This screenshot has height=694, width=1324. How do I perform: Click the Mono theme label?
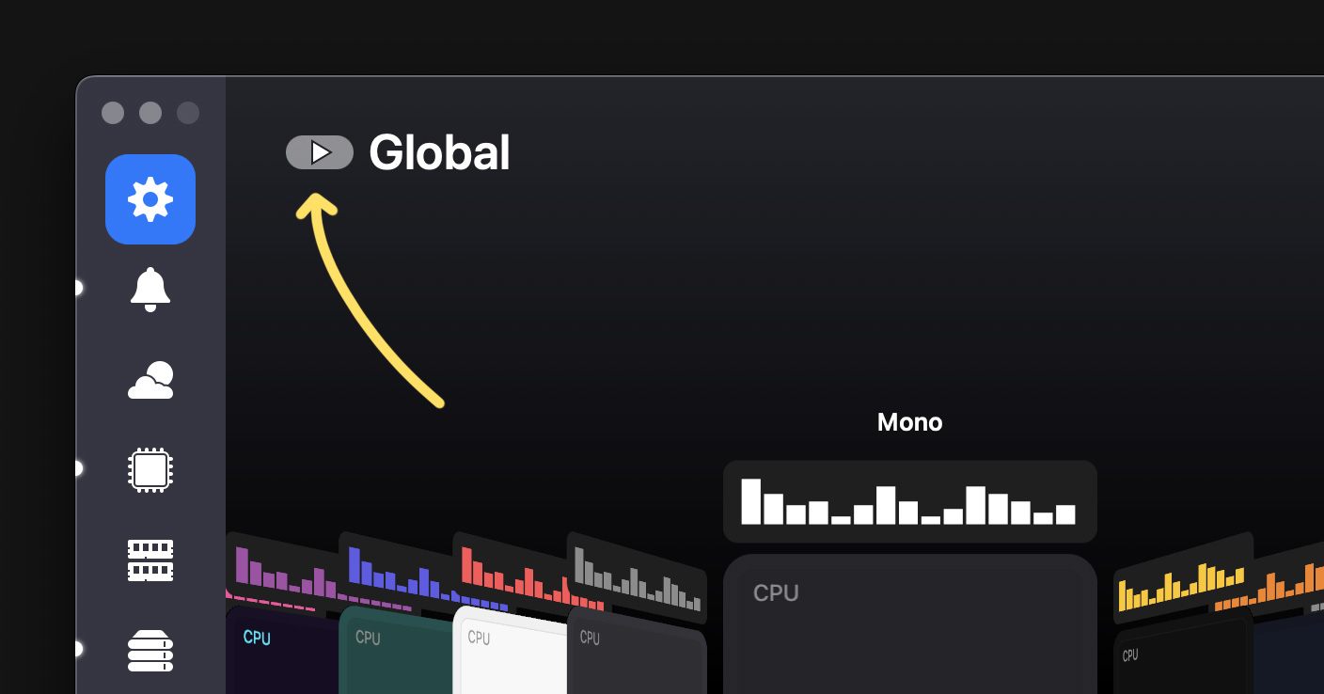tap(910, 422)
